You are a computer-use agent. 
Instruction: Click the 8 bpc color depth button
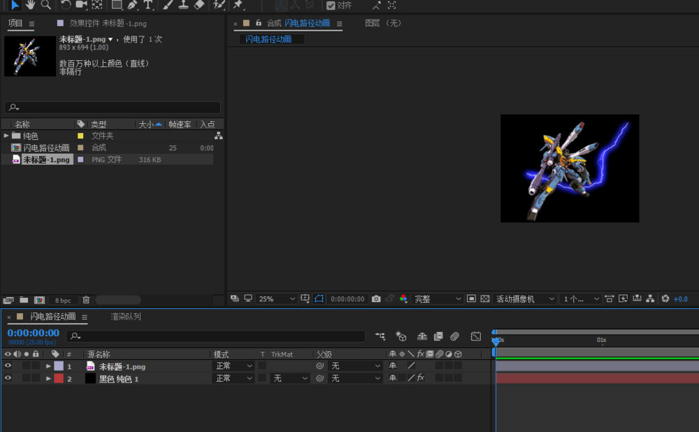(x=63, y=300)
